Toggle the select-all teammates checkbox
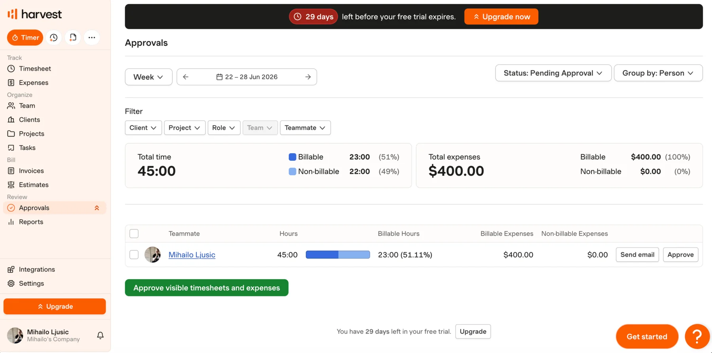This screenshot has width=712, height=353. point(134,233)
